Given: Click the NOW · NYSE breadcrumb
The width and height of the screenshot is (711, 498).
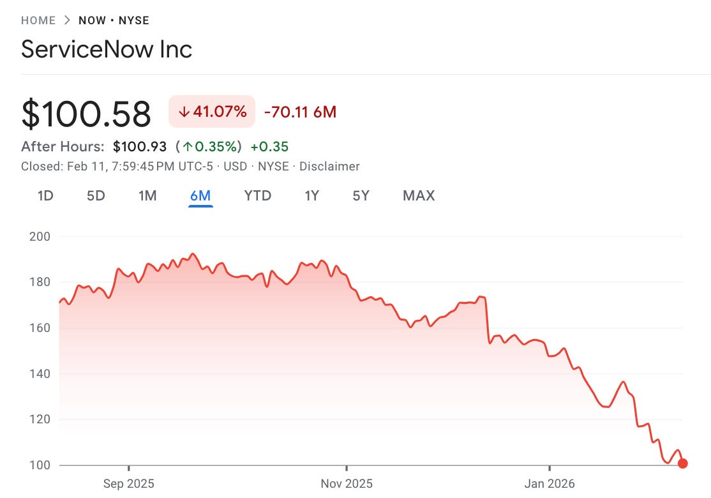Looking at the screenshot, I should pos(116,20).
